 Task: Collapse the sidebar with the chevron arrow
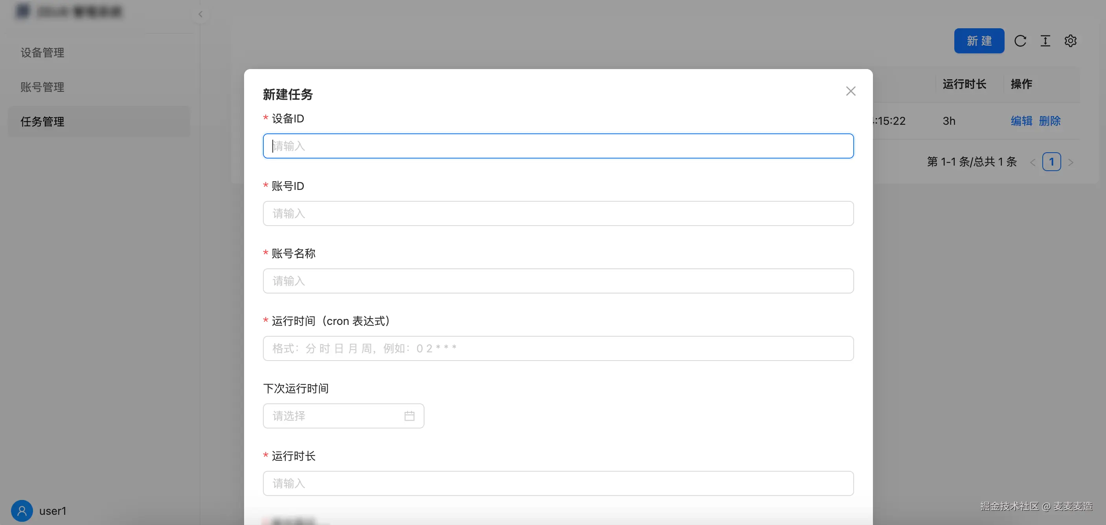click(200, 14)
